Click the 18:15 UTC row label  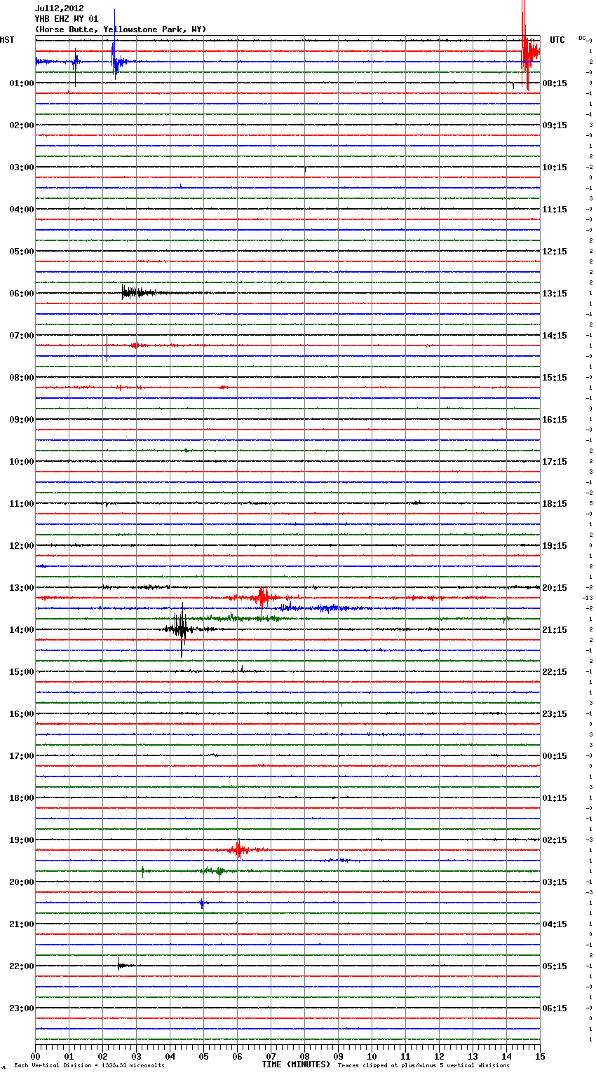[x=555, y=504]
